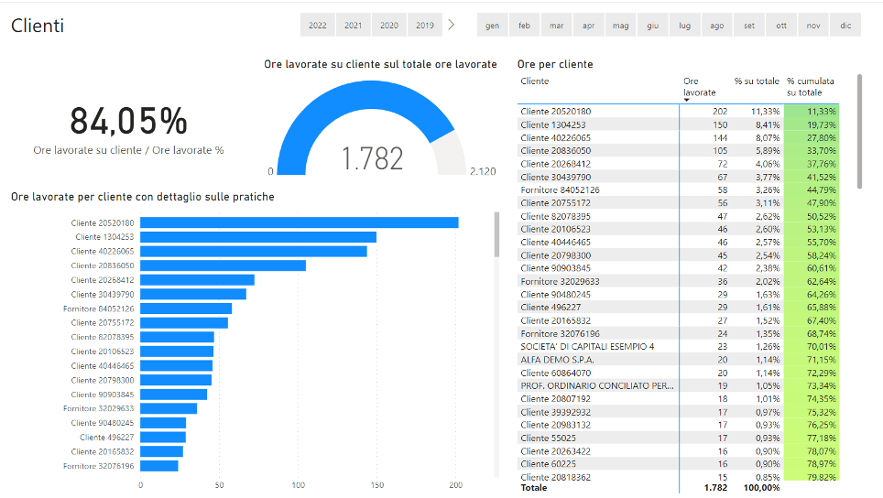Sort table by Ore lavorate column header
Screen dimensions: 883x498
tap(700, 86)
